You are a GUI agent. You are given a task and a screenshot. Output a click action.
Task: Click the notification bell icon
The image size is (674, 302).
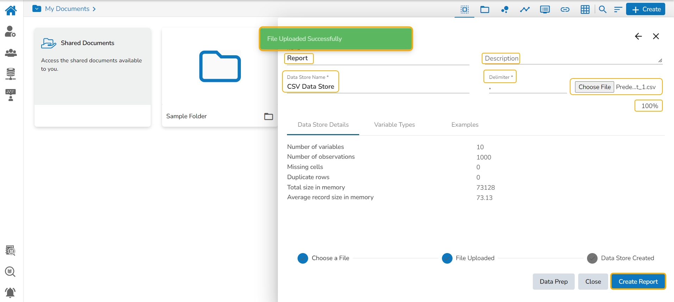pyautogui.click(x=11, y=292)
